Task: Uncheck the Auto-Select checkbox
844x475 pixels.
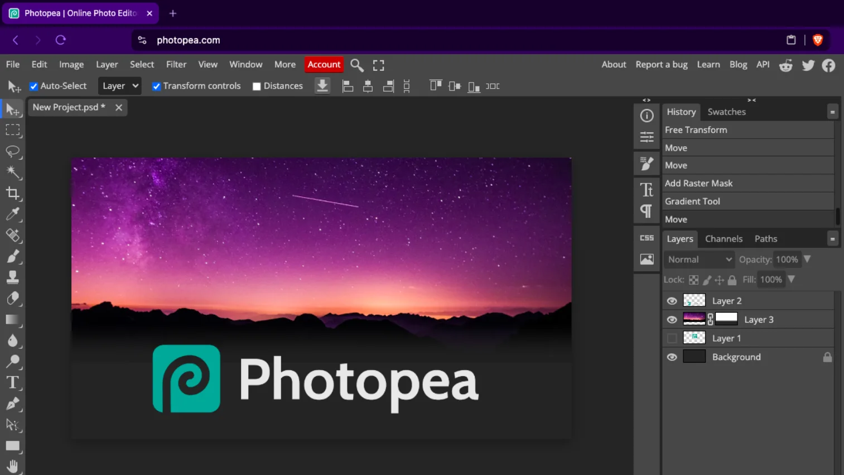Action: coord(33,86)
